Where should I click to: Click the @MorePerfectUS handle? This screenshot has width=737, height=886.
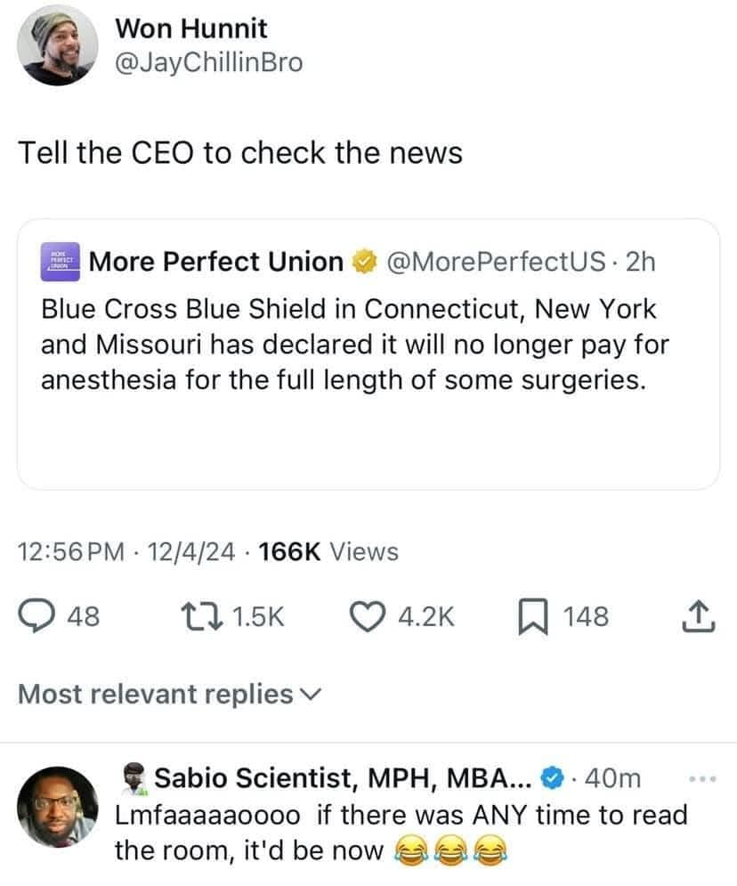click(x=498, y=262)
